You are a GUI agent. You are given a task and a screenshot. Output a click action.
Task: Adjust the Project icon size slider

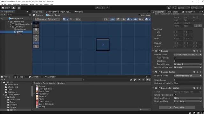[x=141, y=110]
